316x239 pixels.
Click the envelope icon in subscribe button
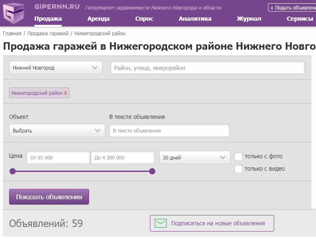tap(160, 223)
